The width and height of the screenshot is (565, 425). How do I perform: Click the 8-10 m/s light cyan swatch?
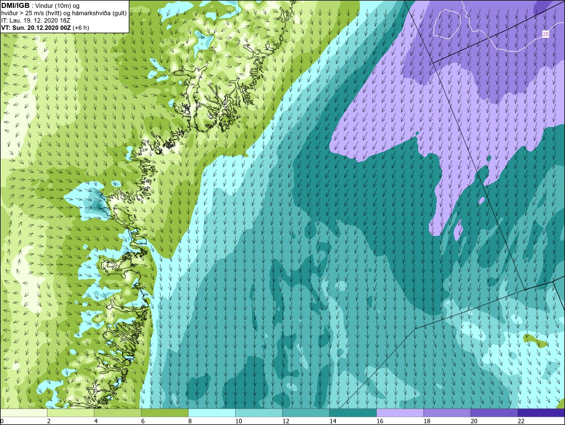tap(212, 413)
